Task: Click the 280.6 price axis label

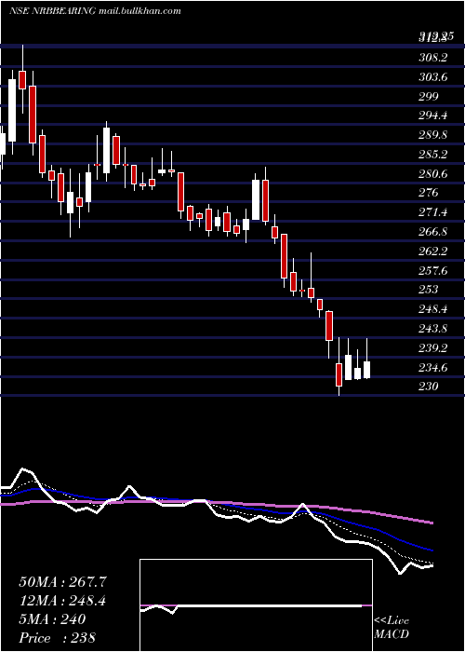Action: 432,173
